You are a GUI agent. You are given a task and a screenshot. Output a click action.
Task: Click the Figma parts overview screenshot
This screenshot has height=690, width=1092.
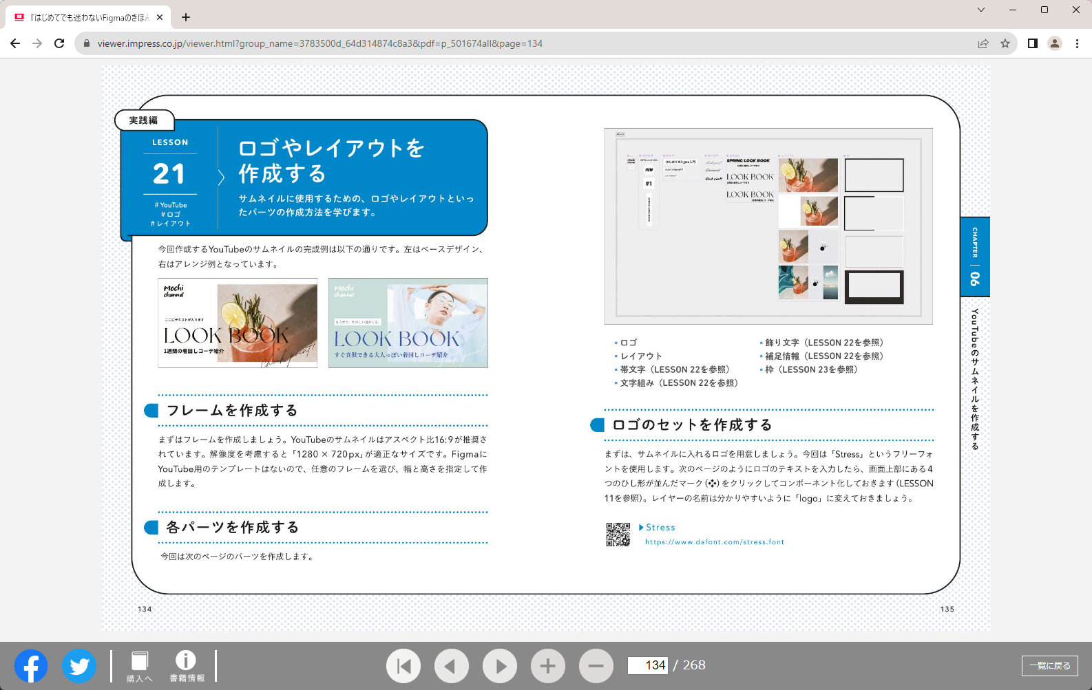768,226
